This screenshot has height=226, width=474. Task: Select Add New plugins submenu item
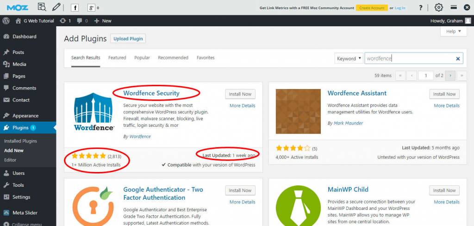[x=14, y=150]
